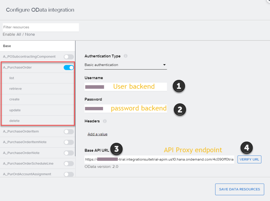Select the retrieve operation
The image size is (270, 201).
(x=16, y=89)
